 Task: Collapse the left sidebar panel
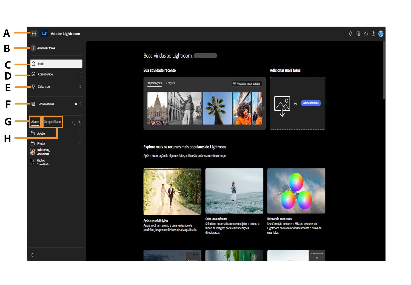[32, 255]
